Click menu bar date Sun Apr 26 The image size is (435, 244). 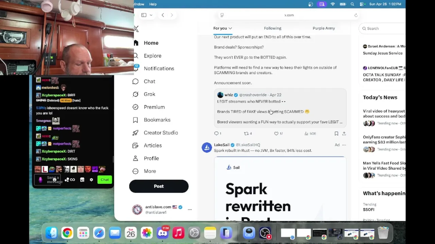click(x=378, y=4)
